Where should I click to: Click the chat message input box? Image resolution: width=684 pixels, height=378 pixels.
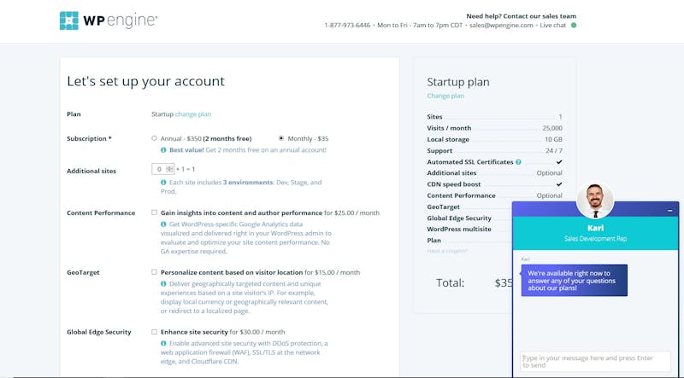tap(595, 362)
